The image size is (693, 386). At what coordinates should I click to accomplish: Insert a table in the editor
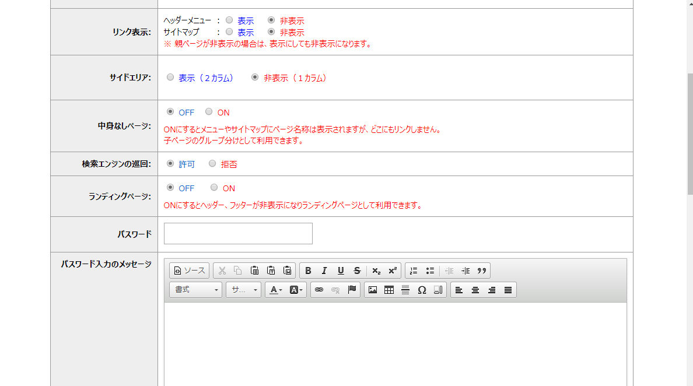(x=389, y=290)
